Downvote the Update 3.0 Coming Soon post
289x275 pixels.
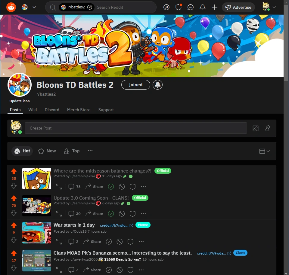[x=14, y=213]
